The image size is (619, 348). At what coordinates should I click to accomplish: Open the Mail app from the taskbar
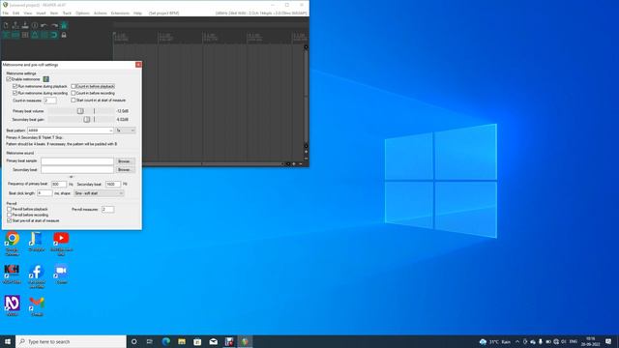coord(213,341)
